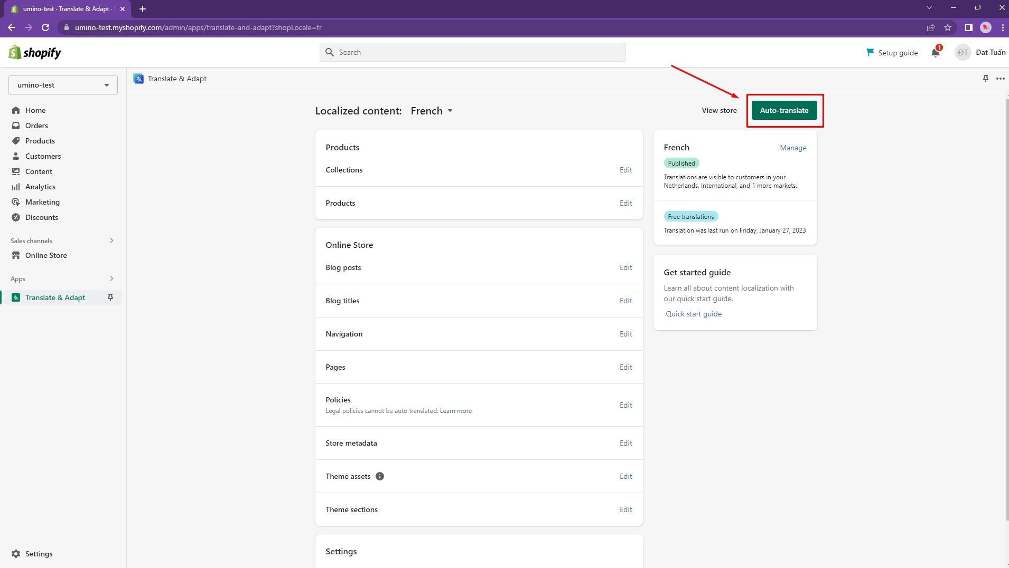Viewport: 1009px width, 568px height.
Task: Click the Theme assets info icon
Action: [x=379, y=476]
